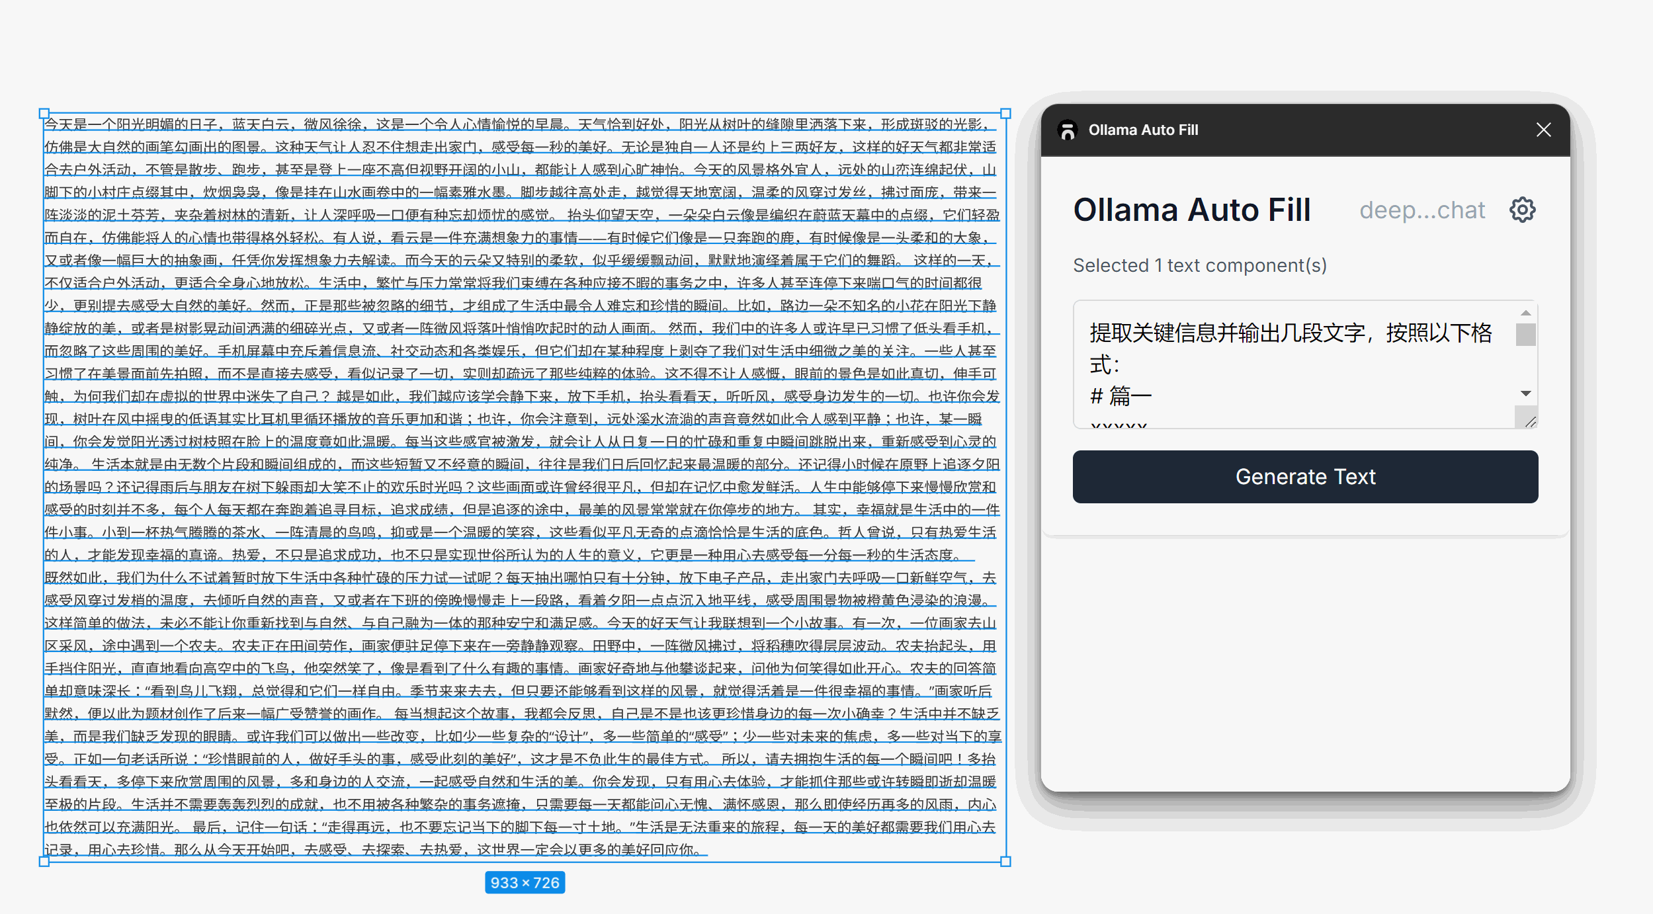Click the bottom-right selection handle of text frame
The height and width of the screenshot is (914, 1653).
(1005, 861)
